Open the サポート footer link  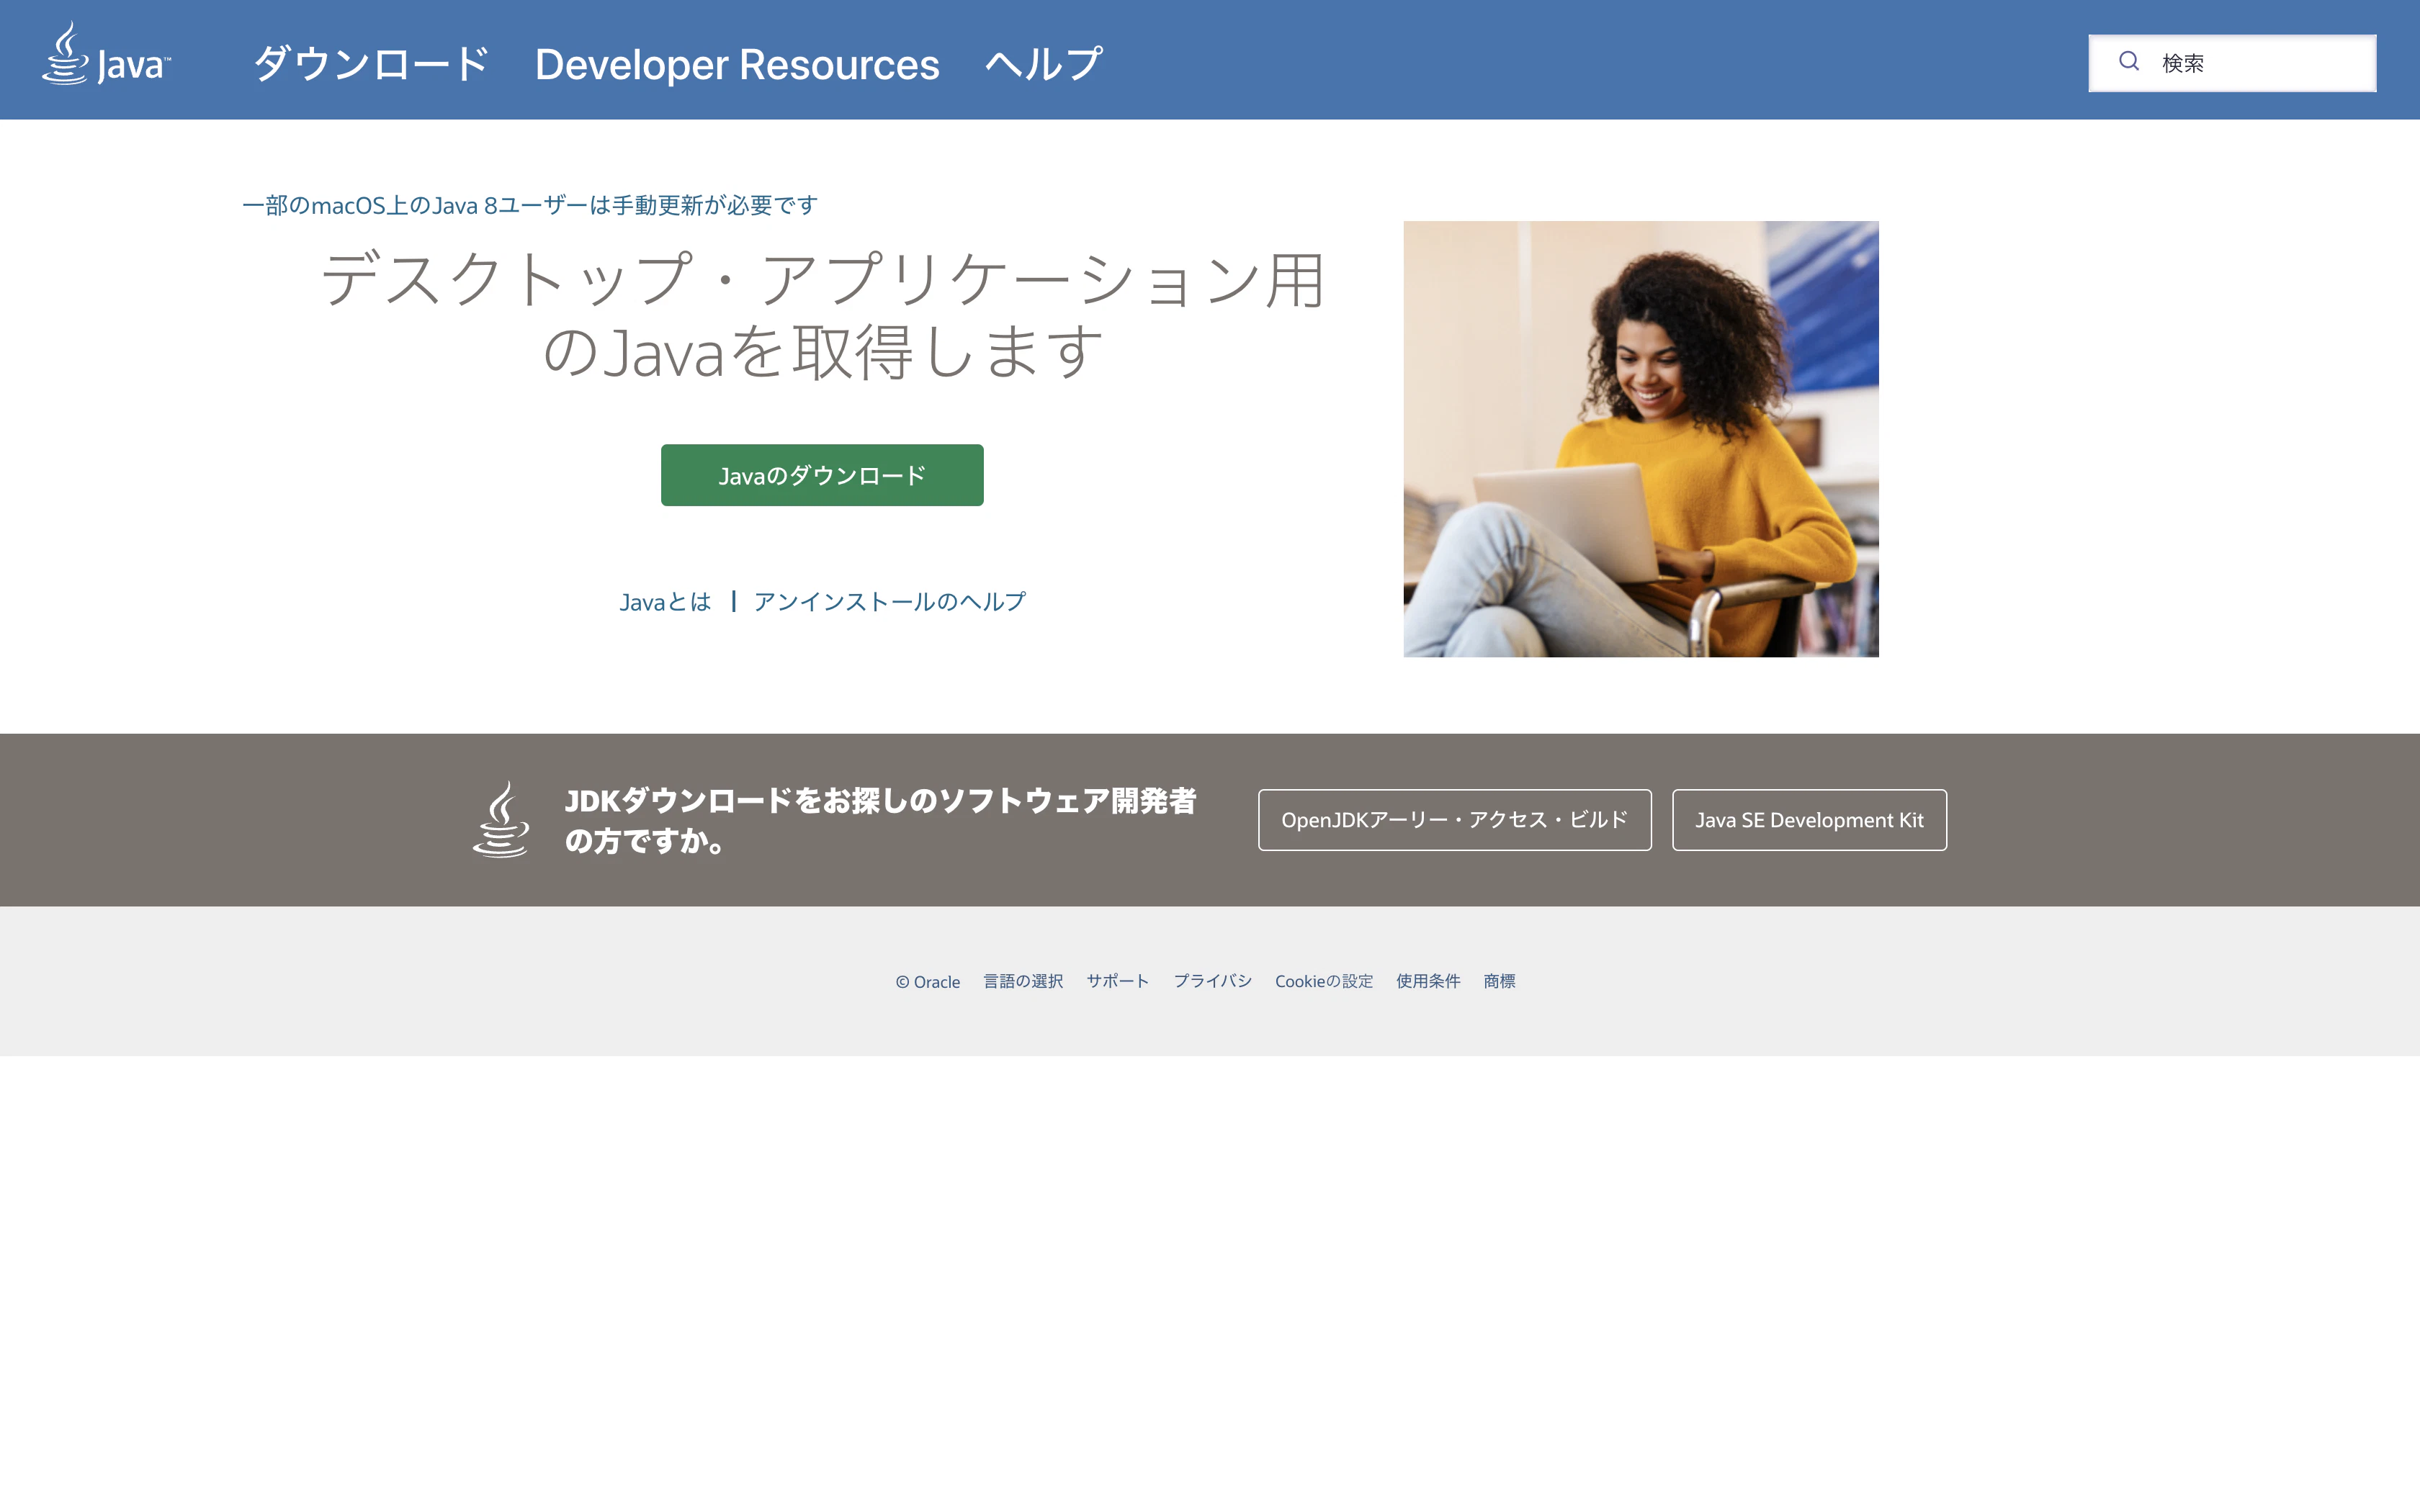1118,981
